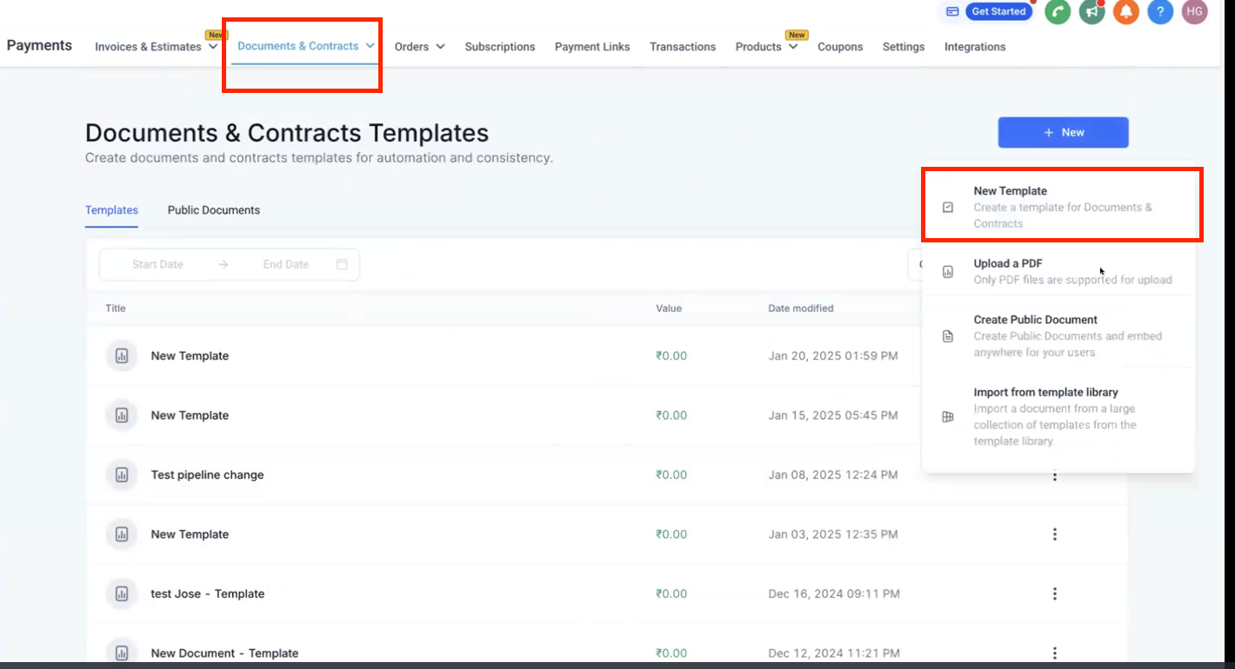This screenshot has width=1235, height=669.
Task: Click the Date modified column header
Action: point(801,308)
